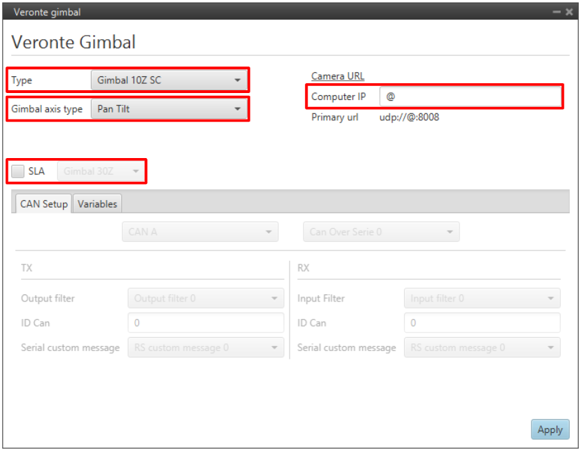Expand the Gimbal axis type dropdown
Viewport: 579px width, 449px height.
169,109
